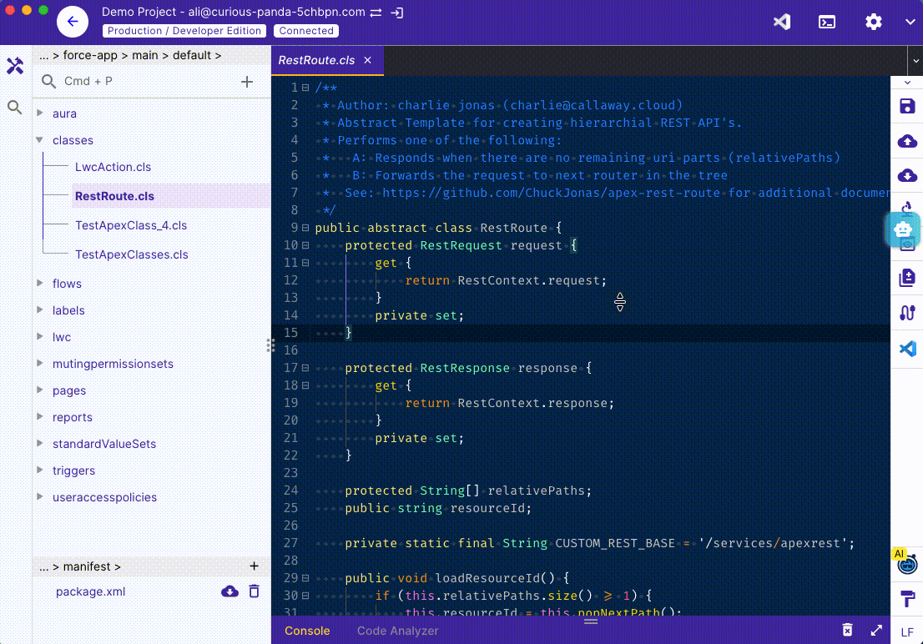This screenshot has height=644, width=923.
Task: Expand the lwc folder
Action: [x=40, y=336]
